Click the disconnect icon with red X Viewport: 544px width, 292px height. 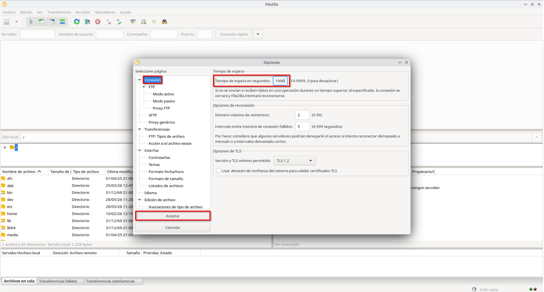coord(109,22)
